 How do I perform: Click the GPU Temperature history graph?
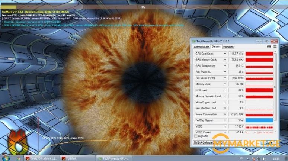(x=259, y=66)
